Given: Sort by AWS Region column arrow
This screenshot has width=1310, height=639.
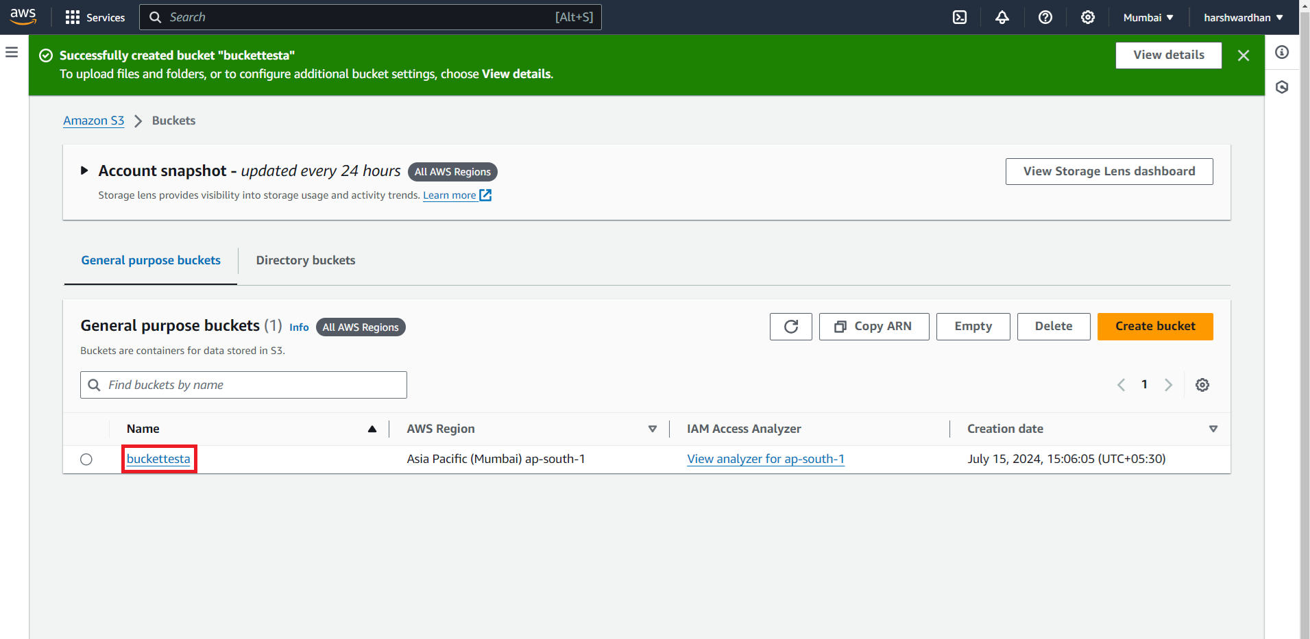Looking at the screenshot, I should point(653,429).
